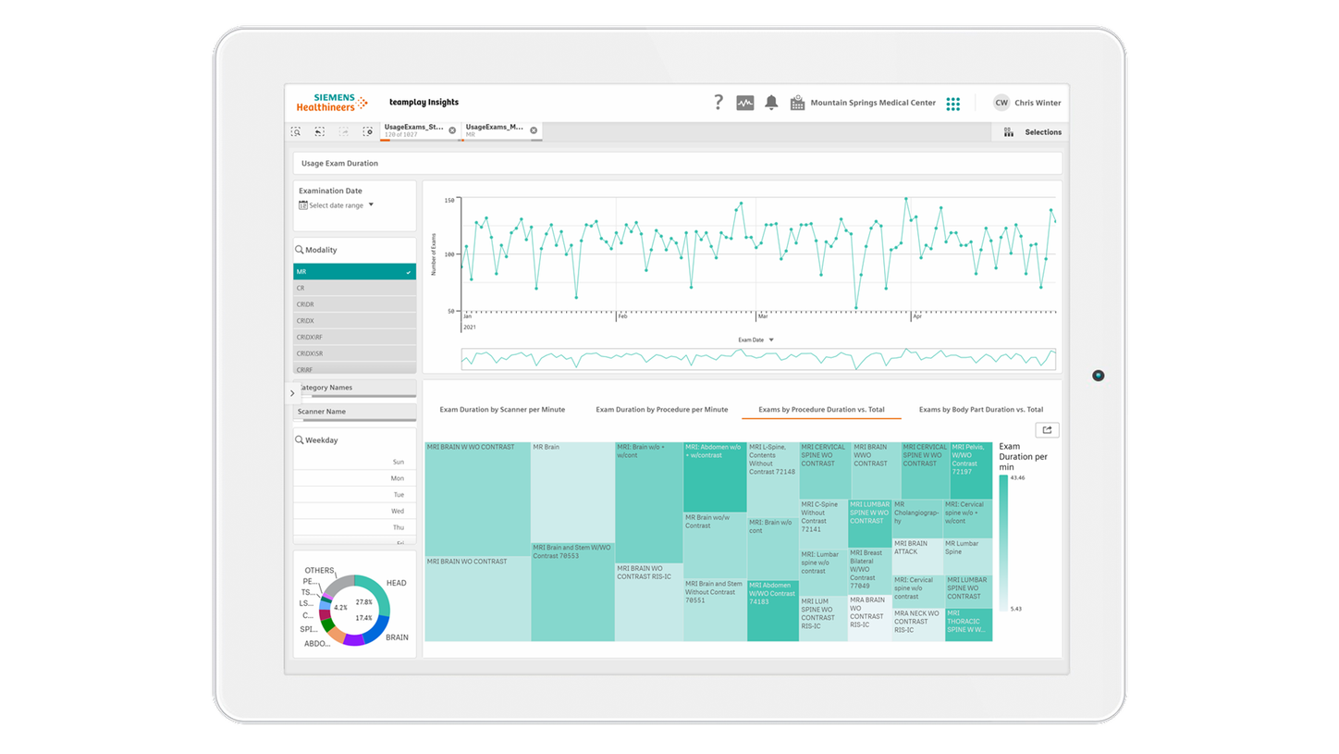Deselect the MR modality
This screenshot has height=754, width=1339.
pyautogui.click(x=355, y=272)
